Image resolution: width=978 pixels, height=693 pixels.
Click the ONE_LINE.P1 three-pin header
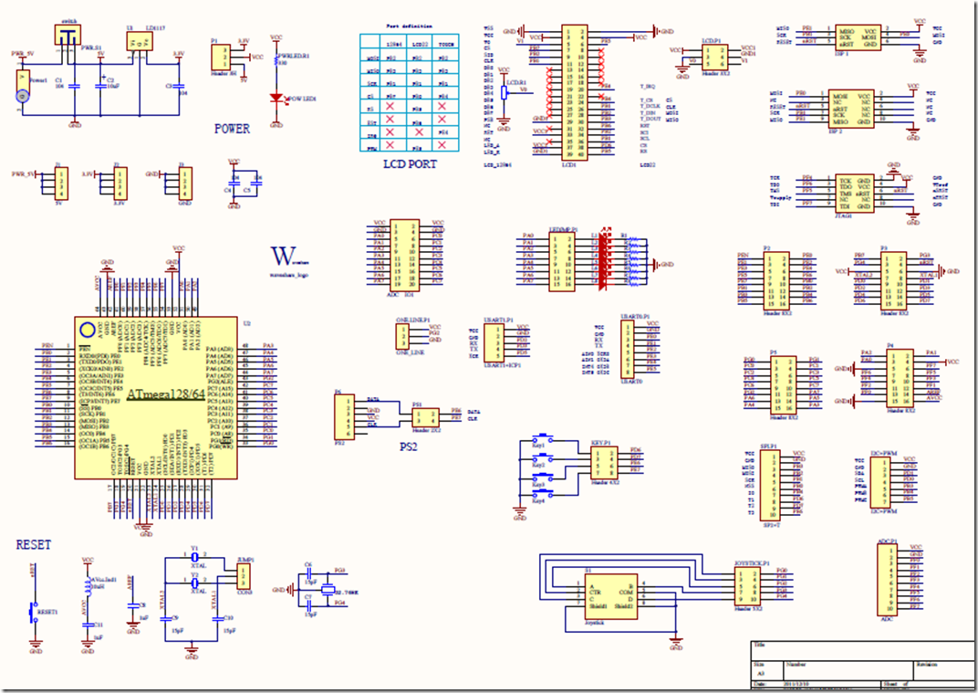click(x=403, y=337)
